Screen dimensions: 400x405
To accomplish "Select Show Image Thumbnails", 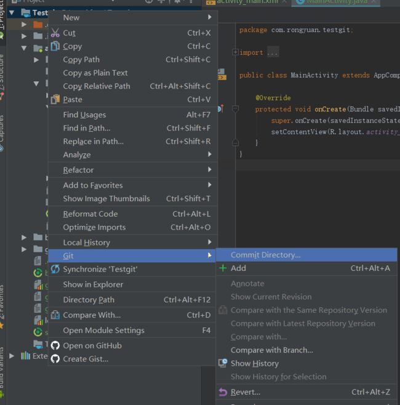I will click(132, 199).
